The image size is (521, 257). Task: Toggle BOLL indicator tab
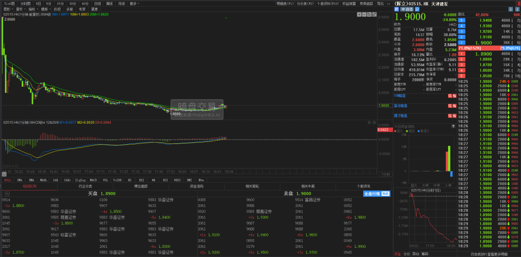7,180
